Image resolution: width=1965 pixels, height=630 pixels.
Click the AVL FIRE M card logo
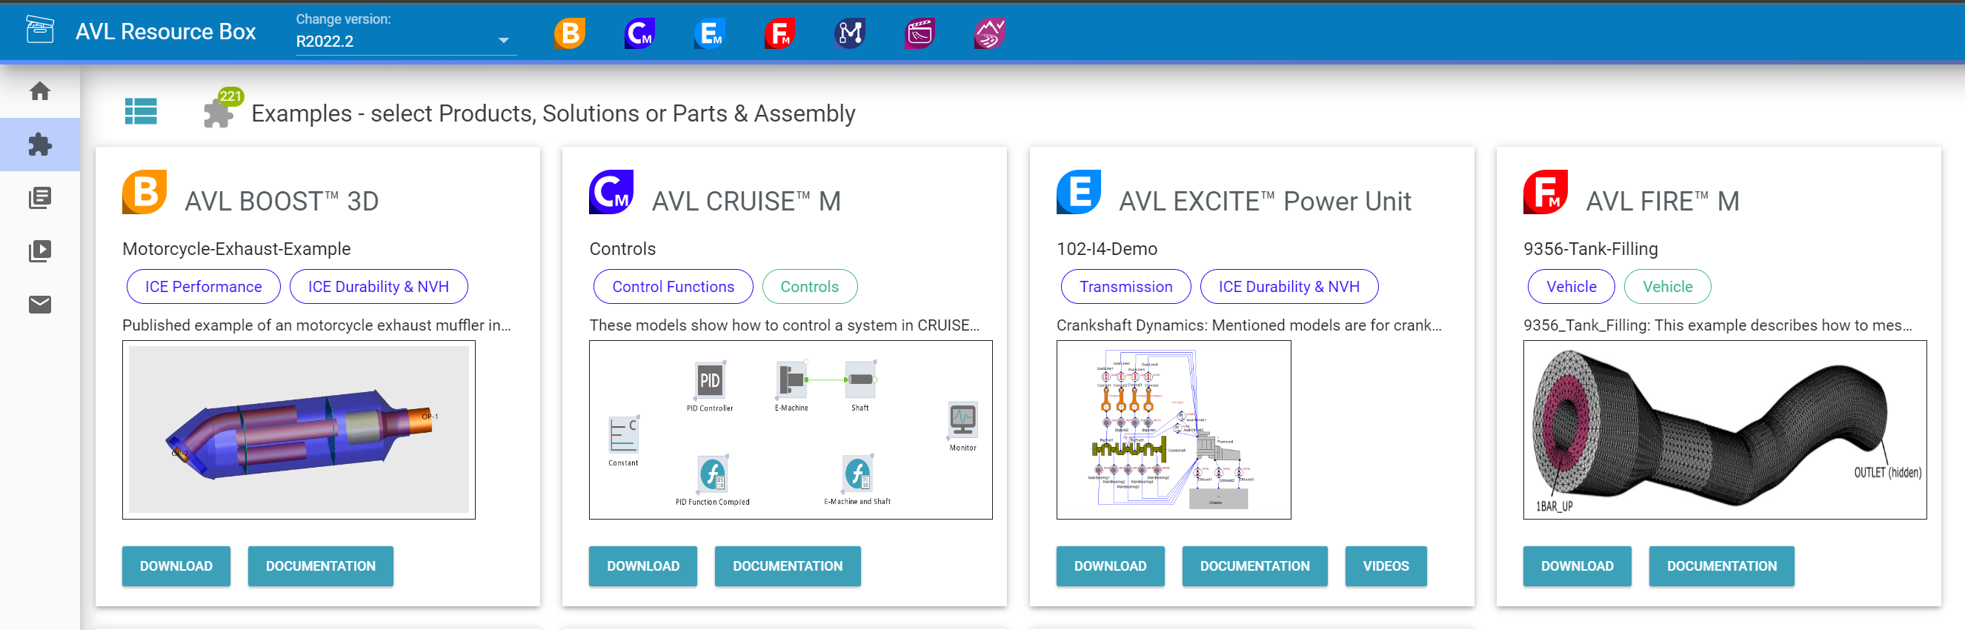1546,192
